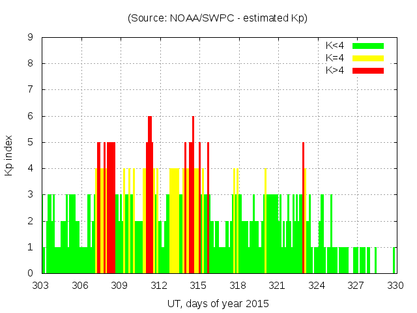Click x-axis tick label 312
417x313 pixels.
159,285
